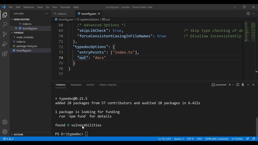The image size is (258, 145).
Task: Click the Prettier status bar item
Action: pos(237,139)
